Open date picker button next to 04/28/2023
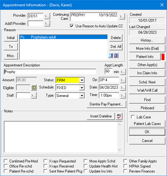The width and height of the screenshot is (167, 176). coord(123,88)
